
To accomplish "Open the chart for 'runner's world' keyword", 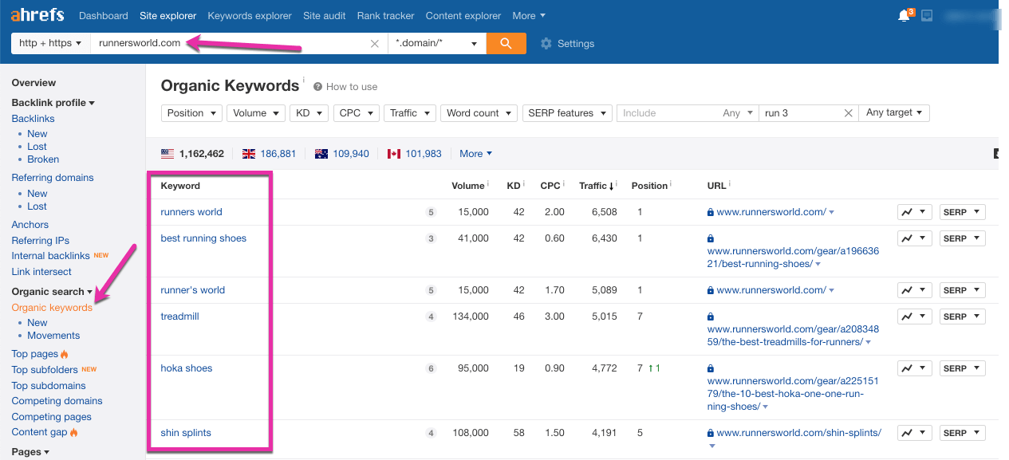I will [x=915, y=290].
